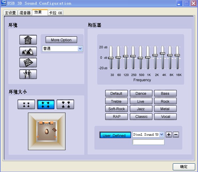Apply the Treble equalizer preset
The image size is (198, 172).
pos(117,101)
